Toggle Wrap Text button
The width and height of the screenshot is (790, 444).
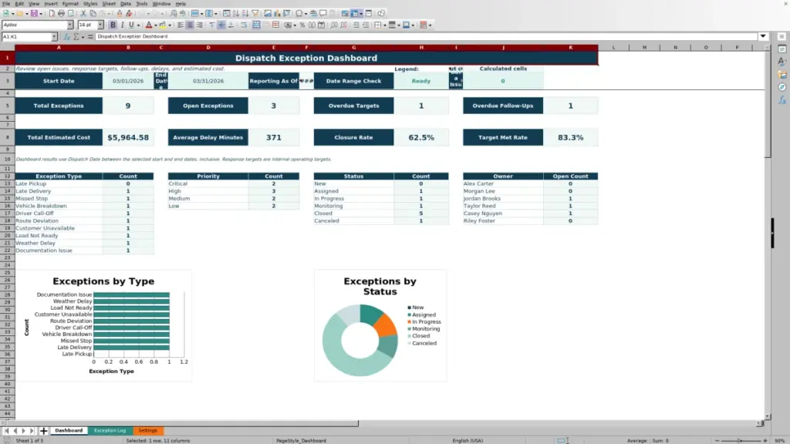[244, 25]
